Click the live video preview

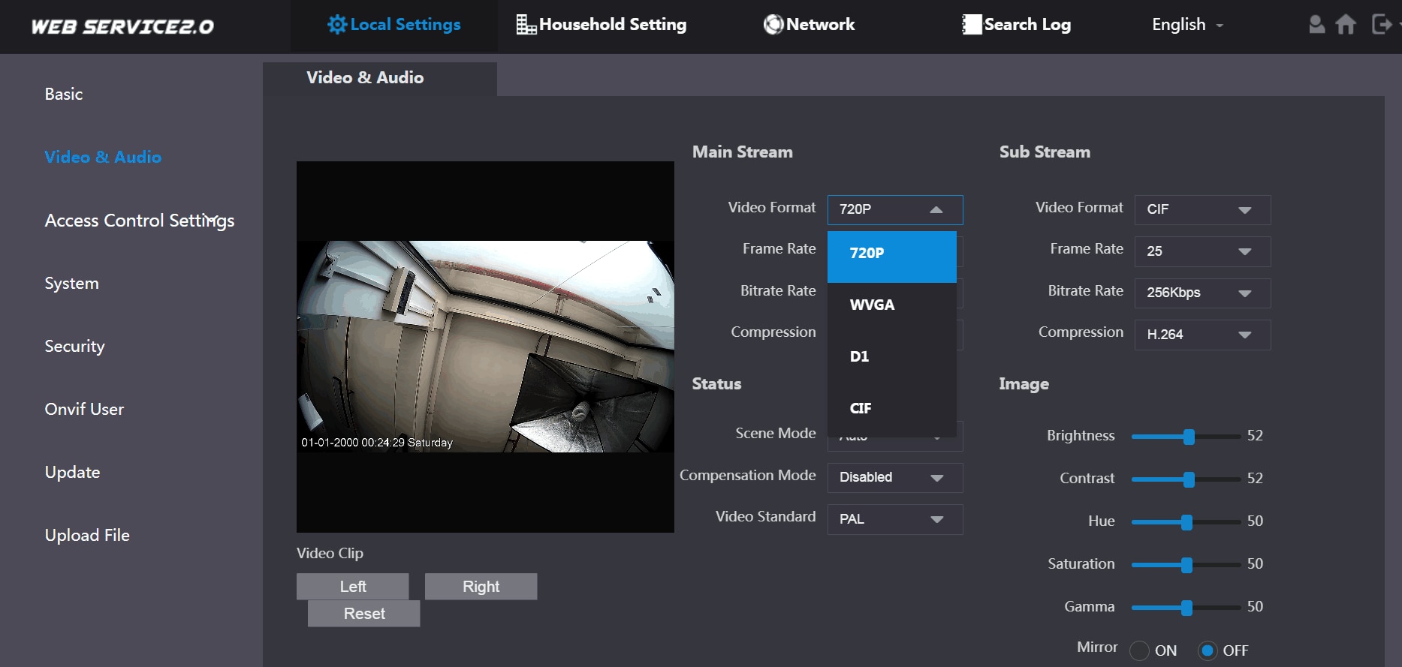pos(485,347)
